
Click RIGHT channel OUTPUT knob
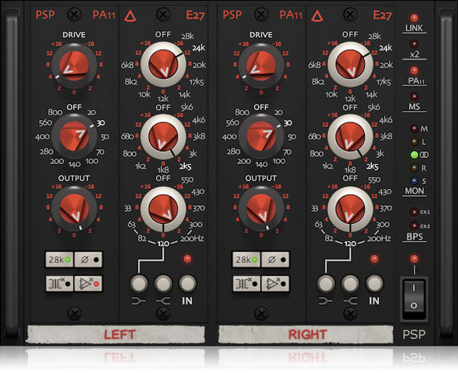tap(261, 209)
